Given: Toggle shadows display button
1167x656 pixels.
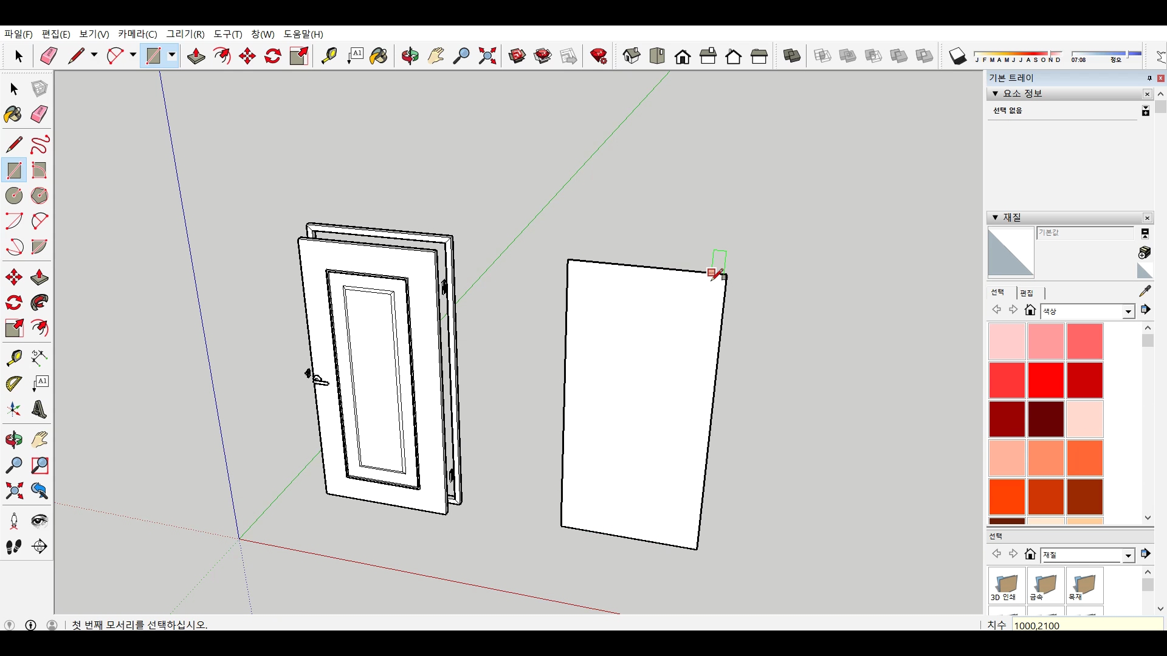Looking at the screenshot, I should 957,56.
